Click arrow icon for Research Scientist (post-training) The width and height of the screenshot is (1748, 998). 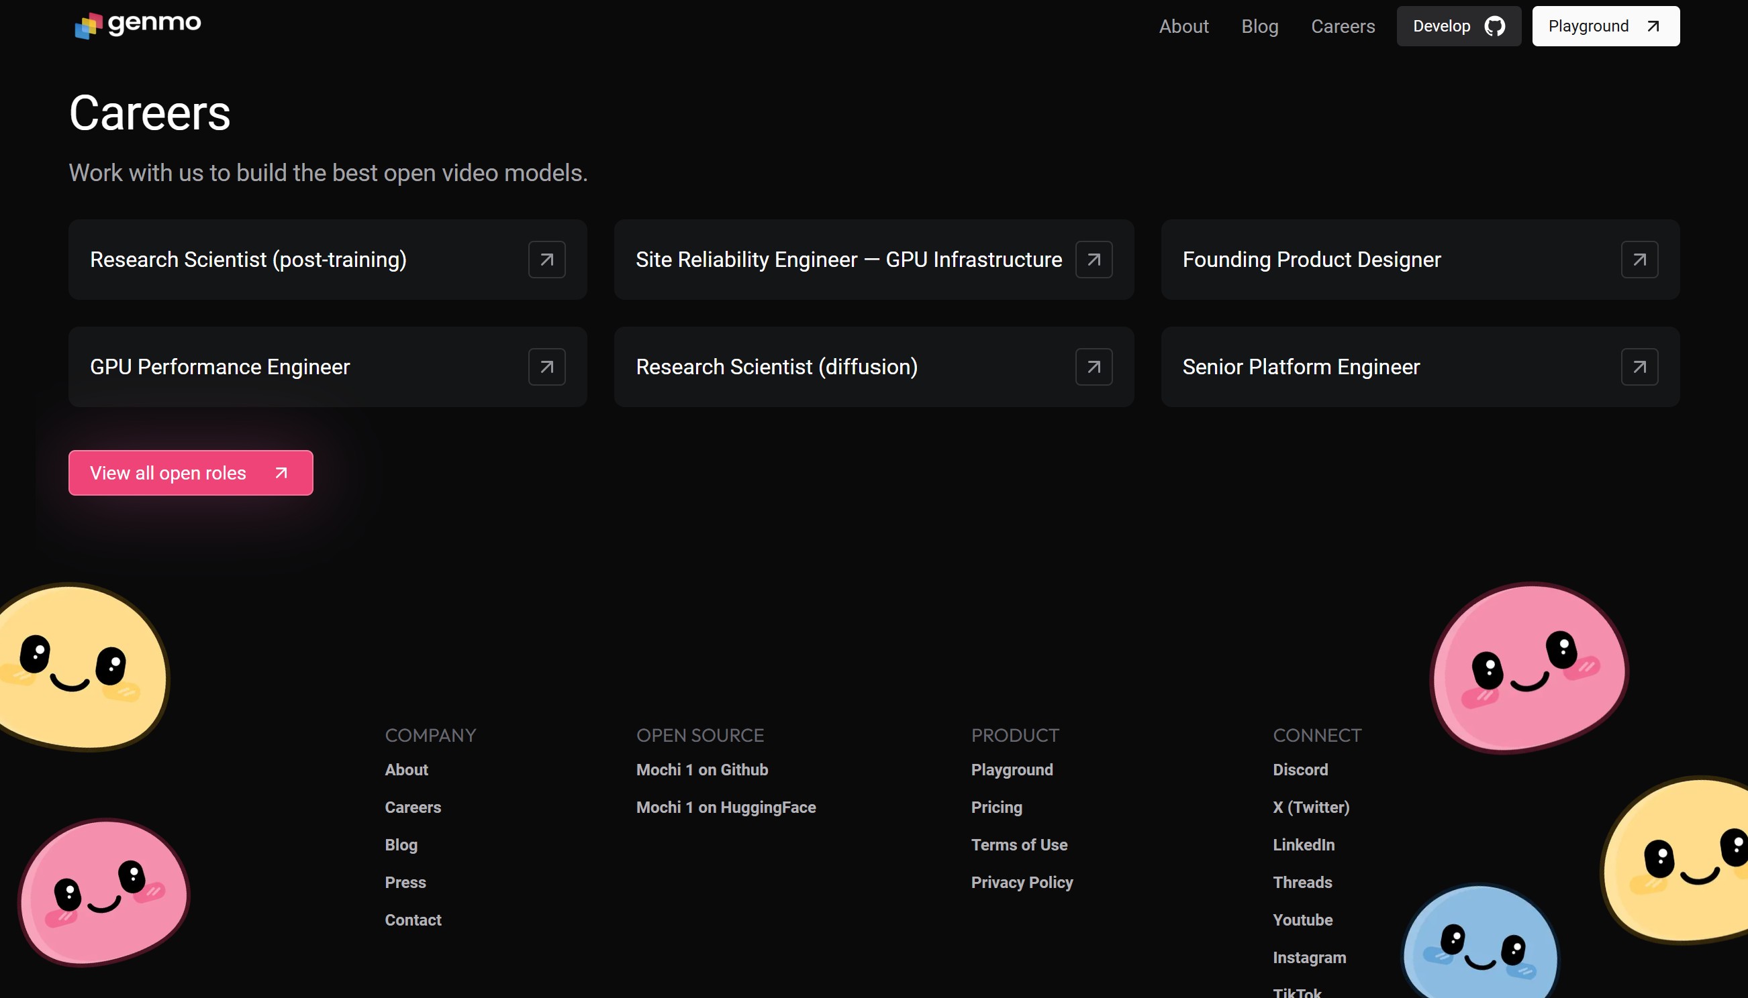[547, 259]
